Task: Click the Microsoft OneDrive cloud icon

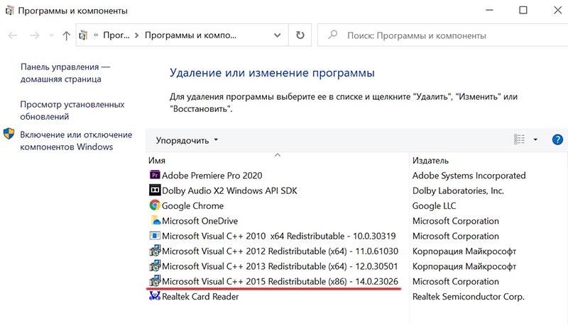Action: tap(155, 220)
